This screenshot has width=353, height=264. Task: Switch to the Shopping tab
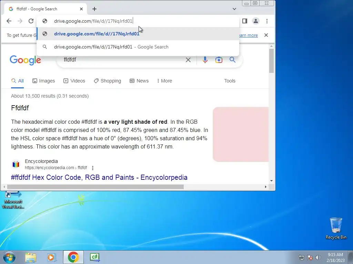(108, 81)
